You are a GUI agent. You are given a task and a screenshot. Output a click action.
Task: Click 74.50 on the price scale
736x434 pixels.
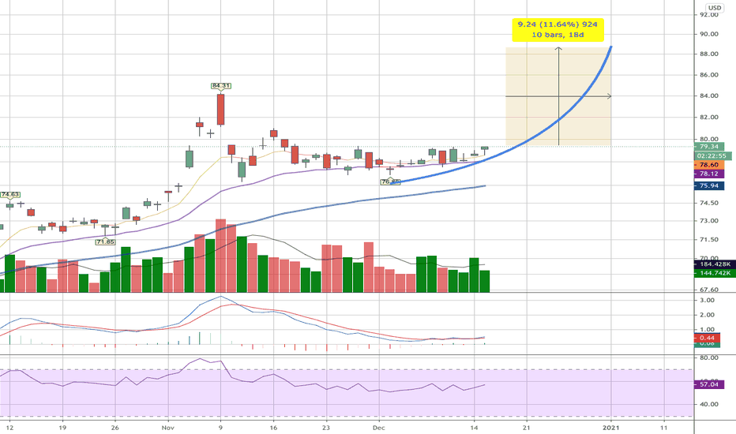(709, 203)
